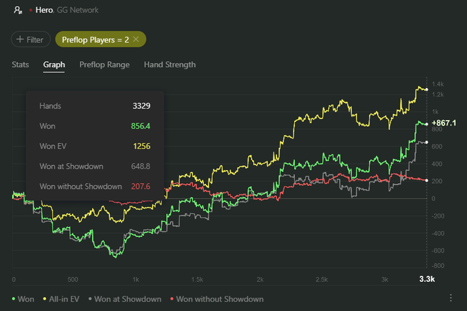Viewport: 467px width, 311px height.
Task: Click the GG Network label
Action: click(77, 11)
